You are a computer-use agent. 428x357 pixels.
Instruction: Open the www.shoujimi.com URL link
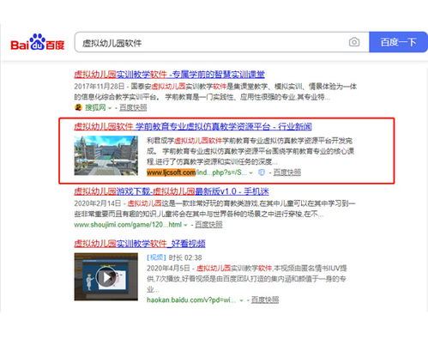pos(128,225)
